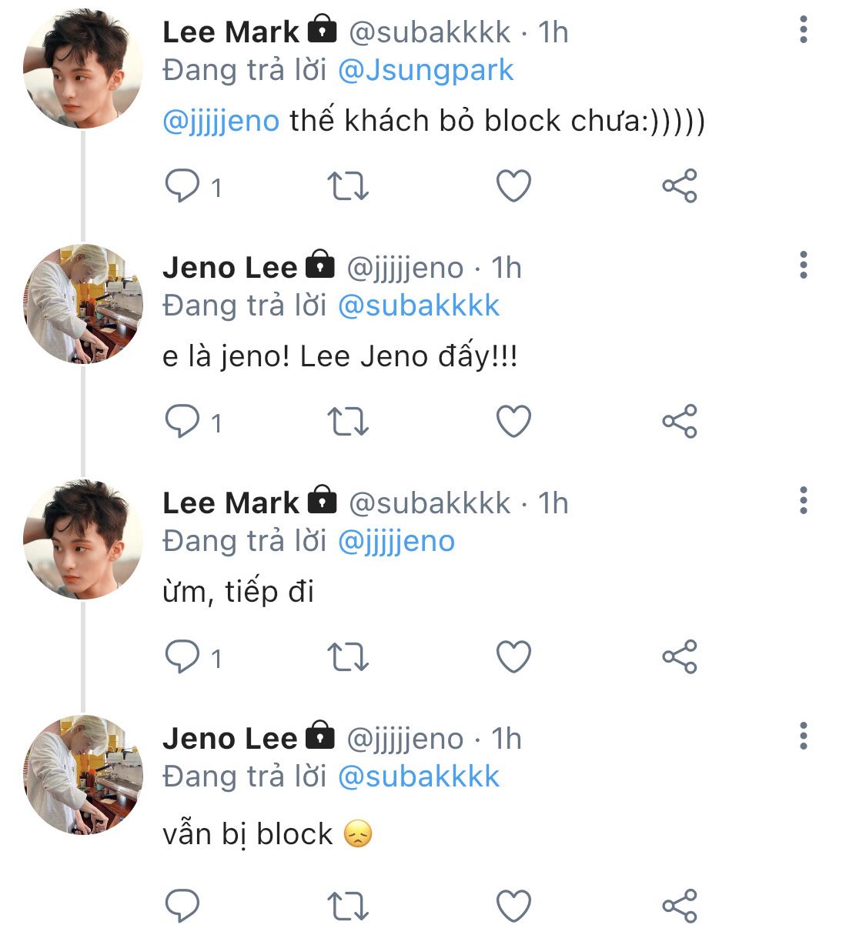Share Lee Mark's 'bỏ block chưa' tweet
Screen dimensions: 866x935
coord(679,186)
